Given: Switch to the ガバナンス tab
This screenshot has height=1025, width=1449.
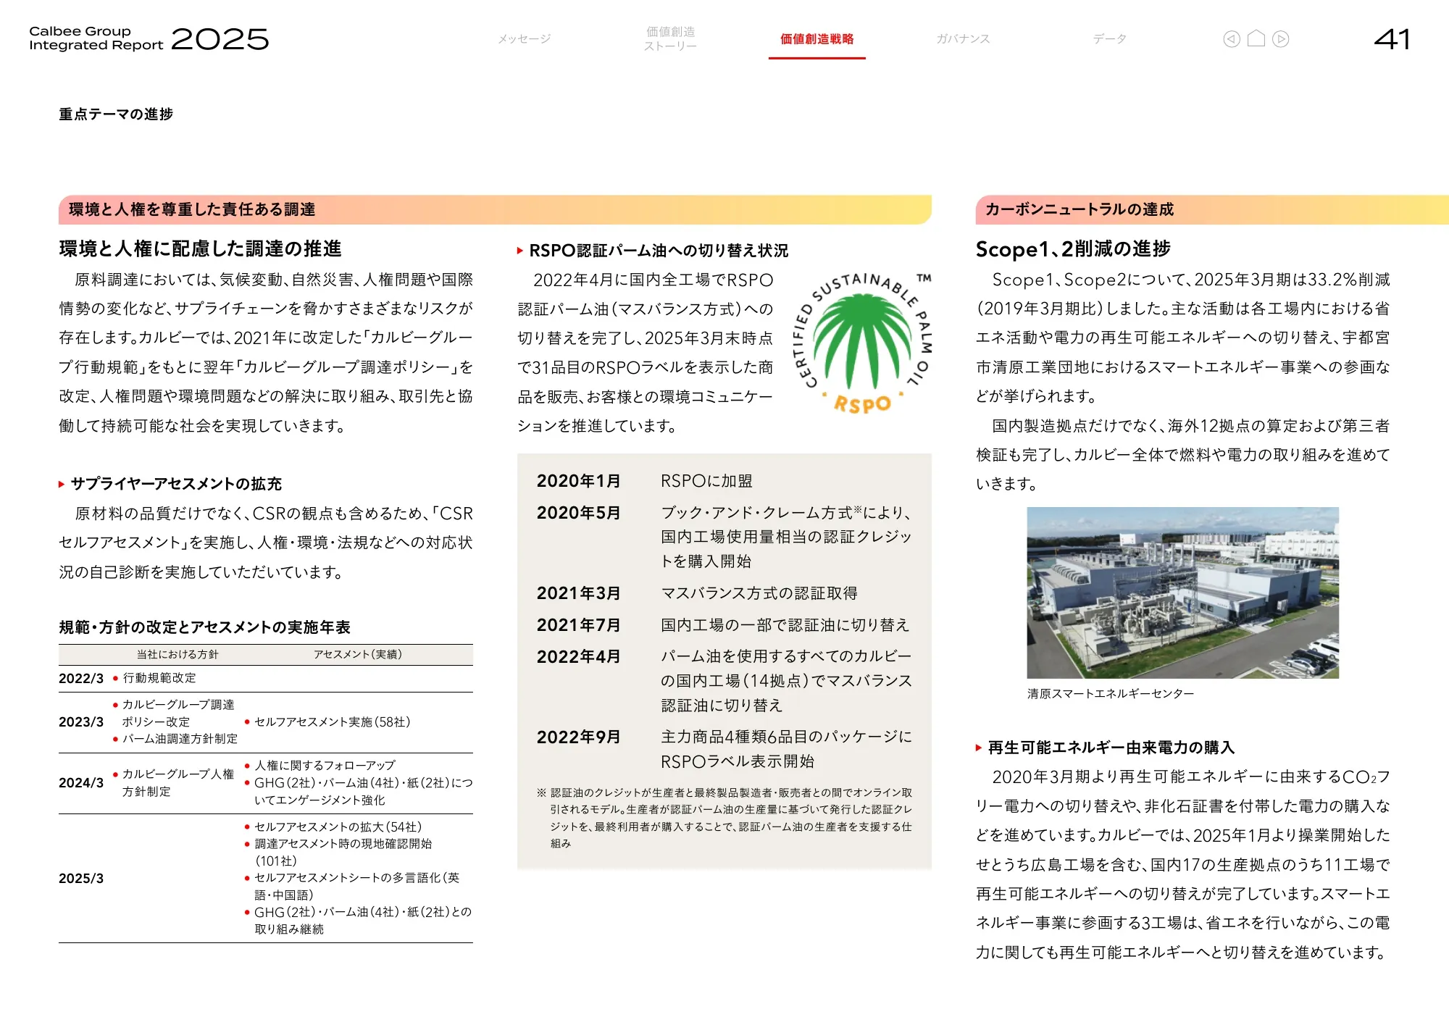Looking at the screenshot, I should (963, 39).
